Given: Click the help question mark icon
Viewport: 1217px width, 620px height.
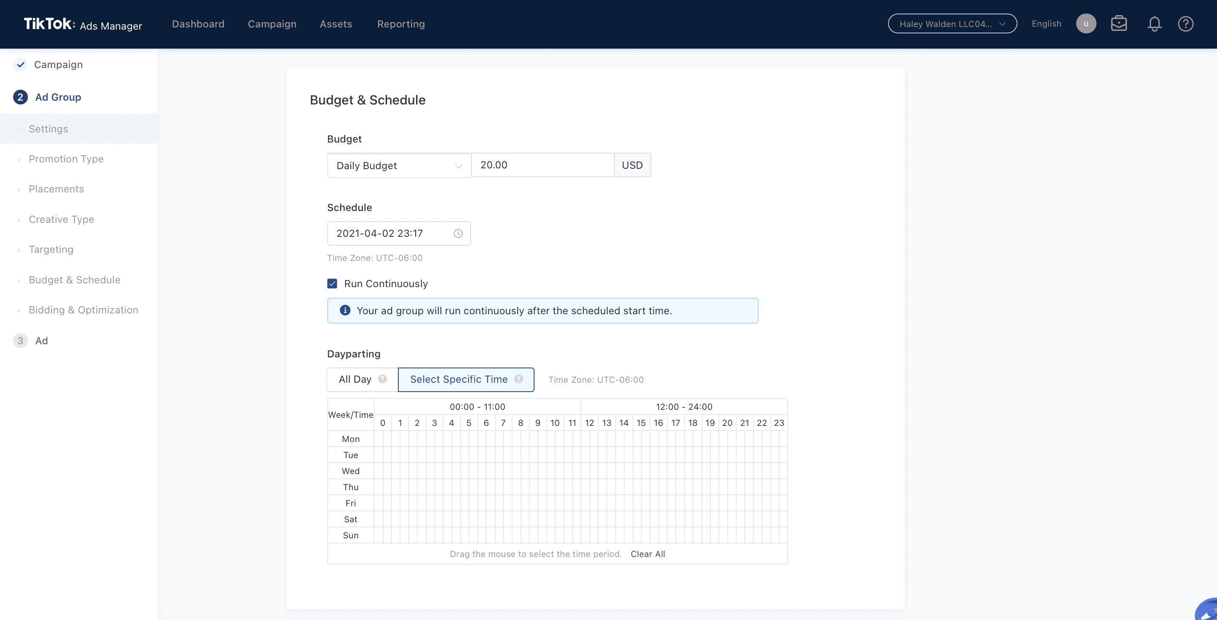Looking at the screenshot, I should click(x=1185, y=24).
